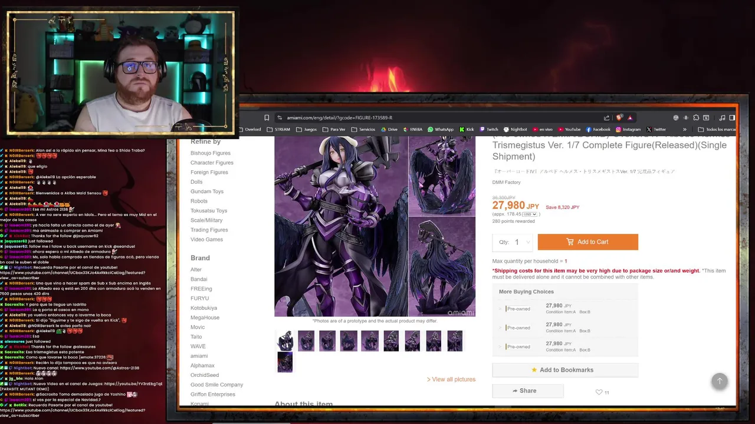Click the main Albedo figure product image

[x=375, y=227]
